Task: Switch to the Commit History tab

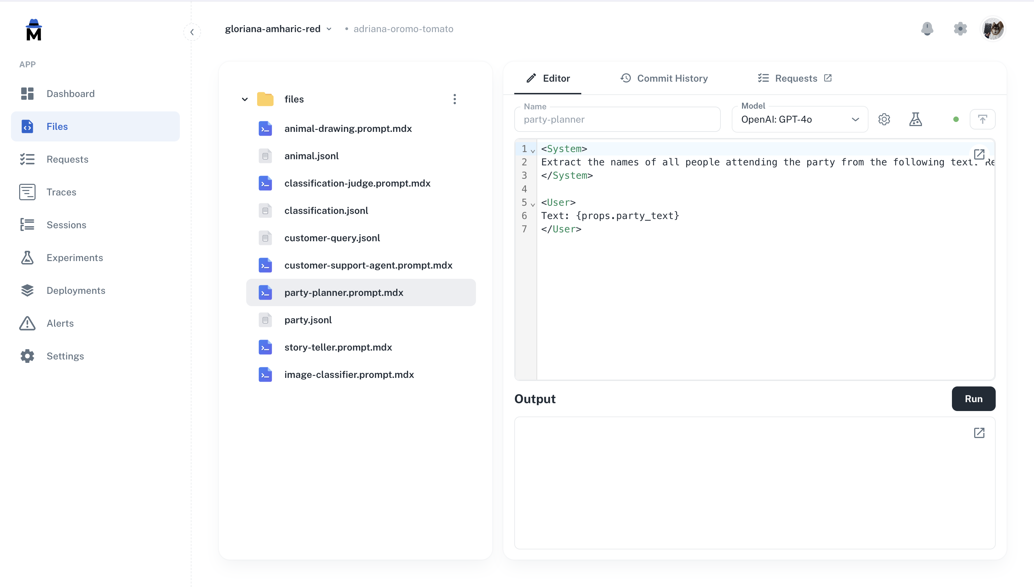Action: [x=664, y=78]
